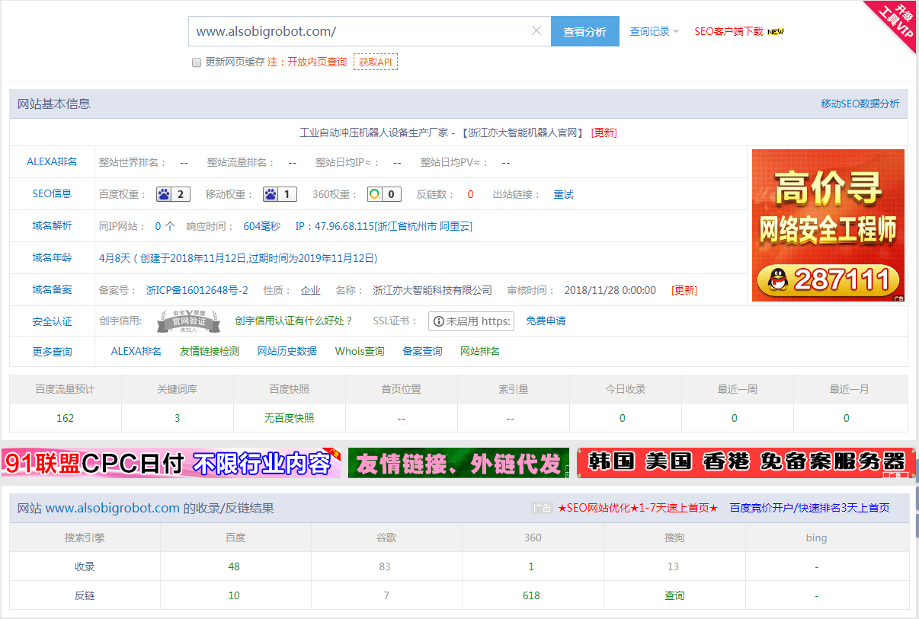919x619 pixels.
Task: Click the Baidu weight paw icon showing 2
Action: (x=164, y=193)
